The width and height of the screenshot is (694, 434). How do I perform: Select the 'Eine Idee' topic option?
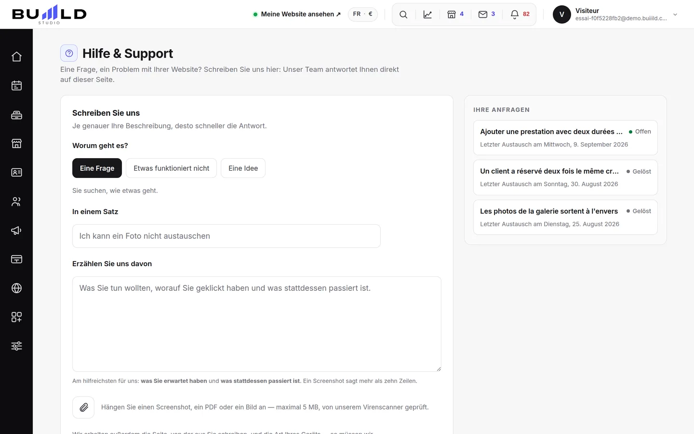click(x=243, y=168)
